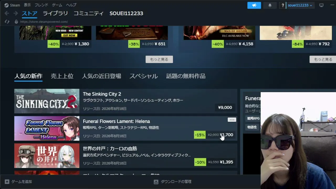Click the ¥9,000 price of Sinking City 2
Screen dimensions: 336x189
coord(225,107)
